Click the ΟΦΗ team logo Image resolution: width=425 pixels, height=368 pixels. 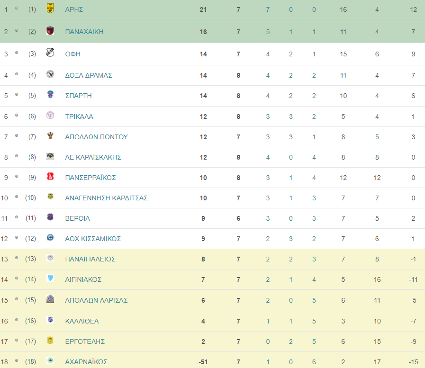[x=50, y=52]
